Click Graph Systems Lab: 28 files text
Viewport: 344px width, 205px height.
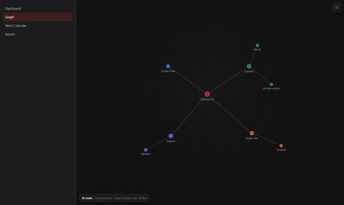click(130, 198)
